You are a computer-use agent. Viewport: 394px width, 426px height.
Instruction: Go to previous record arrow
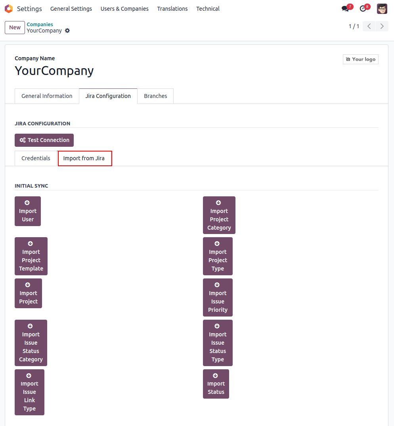point(369,26)
